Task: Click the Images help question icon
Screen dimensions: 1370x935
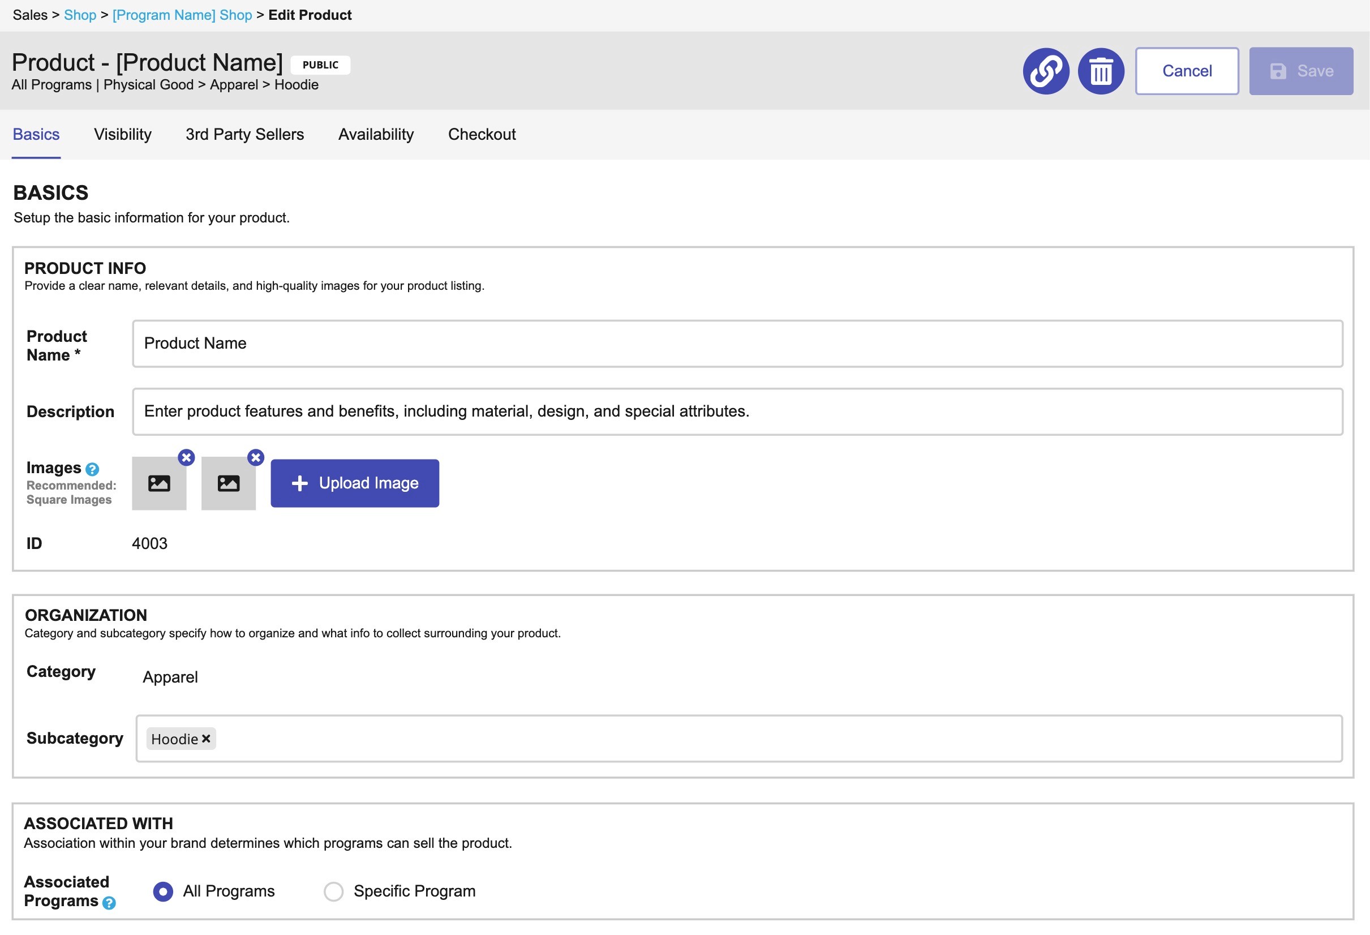Action: coord(92,469)
